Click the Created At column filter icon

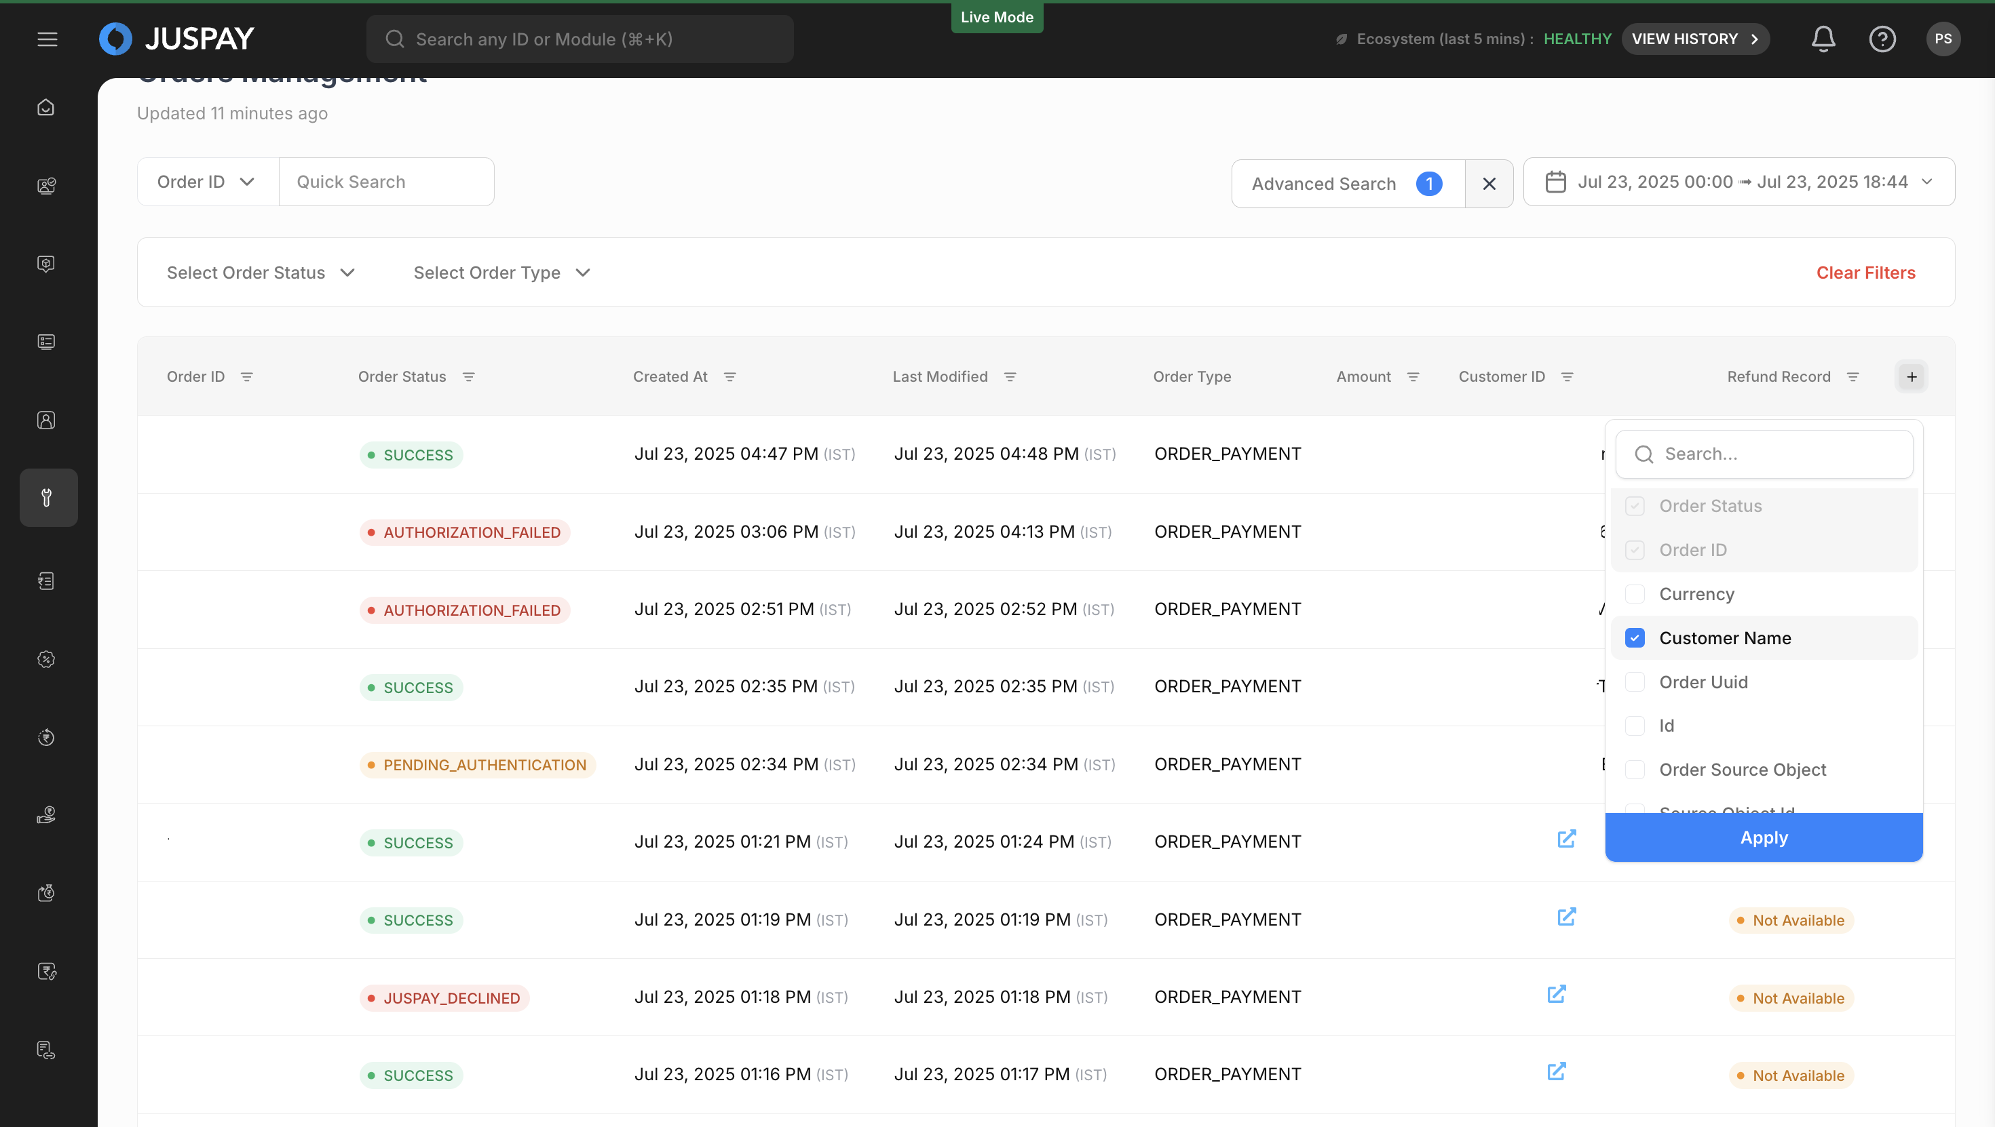coord(729,377)
